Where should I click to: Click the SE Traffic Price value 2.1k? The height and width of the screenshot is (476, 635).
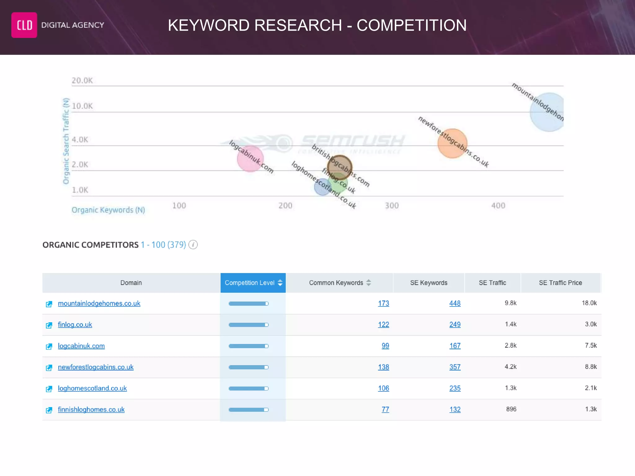[x=591, y=388]
